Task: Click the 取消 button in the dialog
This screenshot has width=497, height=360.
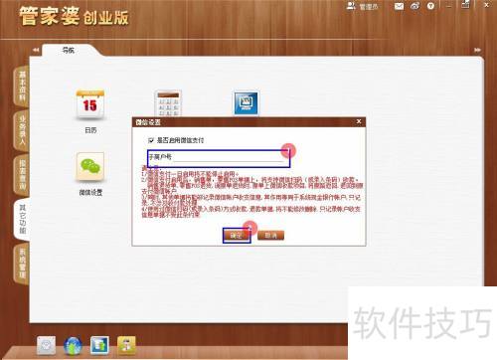Action: [270, 236]
